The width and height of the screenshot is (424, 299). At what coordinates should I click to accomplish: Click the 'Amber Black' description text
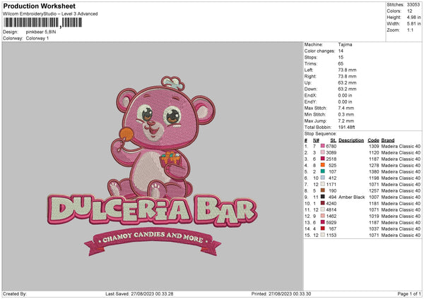[x=352, y=197]
